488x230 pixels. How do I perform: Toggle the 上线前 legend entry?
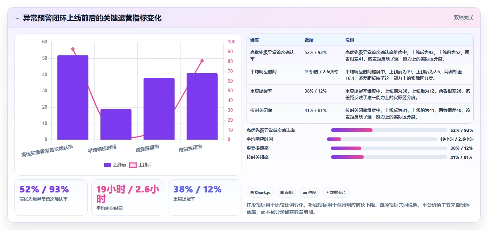coord(115,165)
